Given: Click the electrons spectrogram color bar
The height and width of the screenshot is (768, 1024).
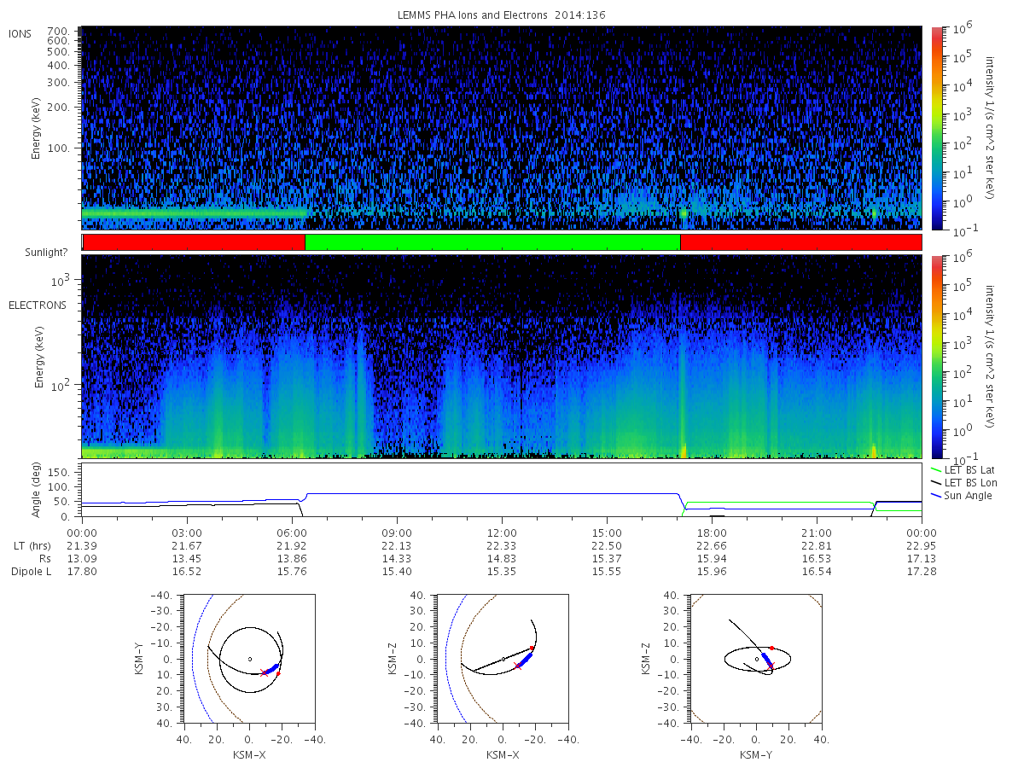Looking at the screenshot, I should click(936, 357).
